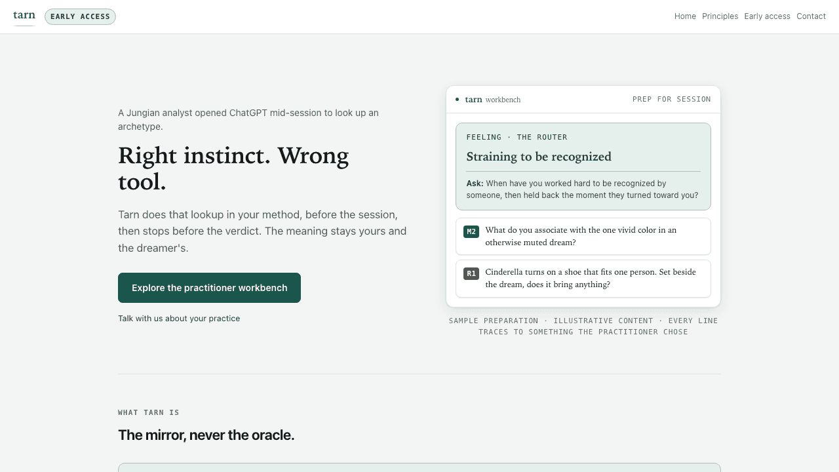Screen dimensions: 839x472
Task: Click the tarn logo in the header
Action: 24,16
